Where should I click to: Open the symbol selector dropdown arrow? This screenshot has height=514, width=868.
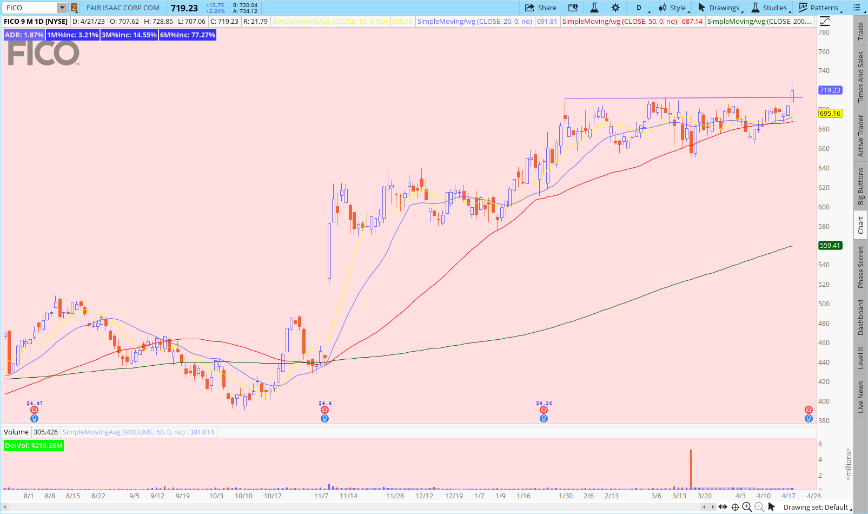pos(62,8)
